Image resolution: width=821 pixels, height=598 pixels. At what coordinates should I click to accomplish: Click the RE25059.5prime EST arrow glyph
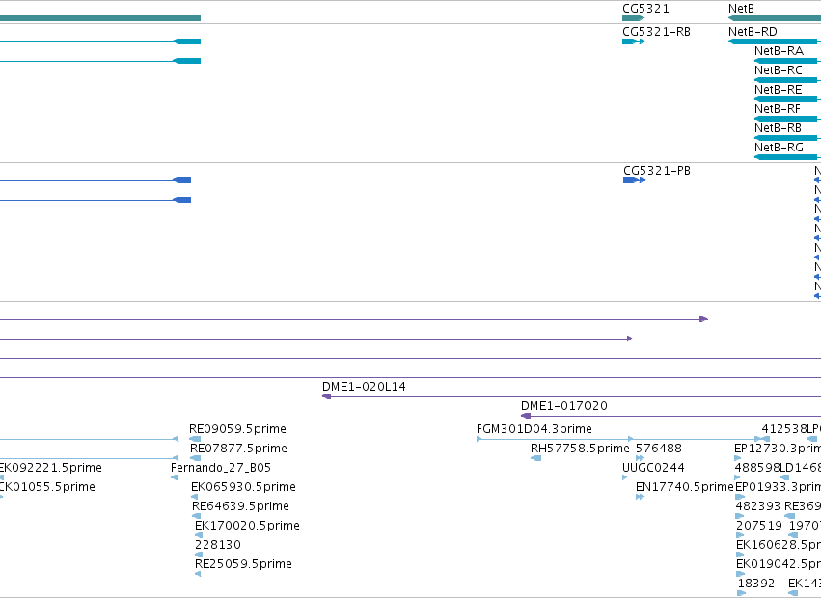[x=198, y=575]
